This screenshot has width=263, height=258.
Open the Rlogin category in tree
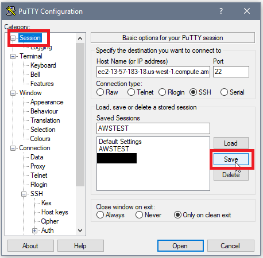tap(39, 185)
